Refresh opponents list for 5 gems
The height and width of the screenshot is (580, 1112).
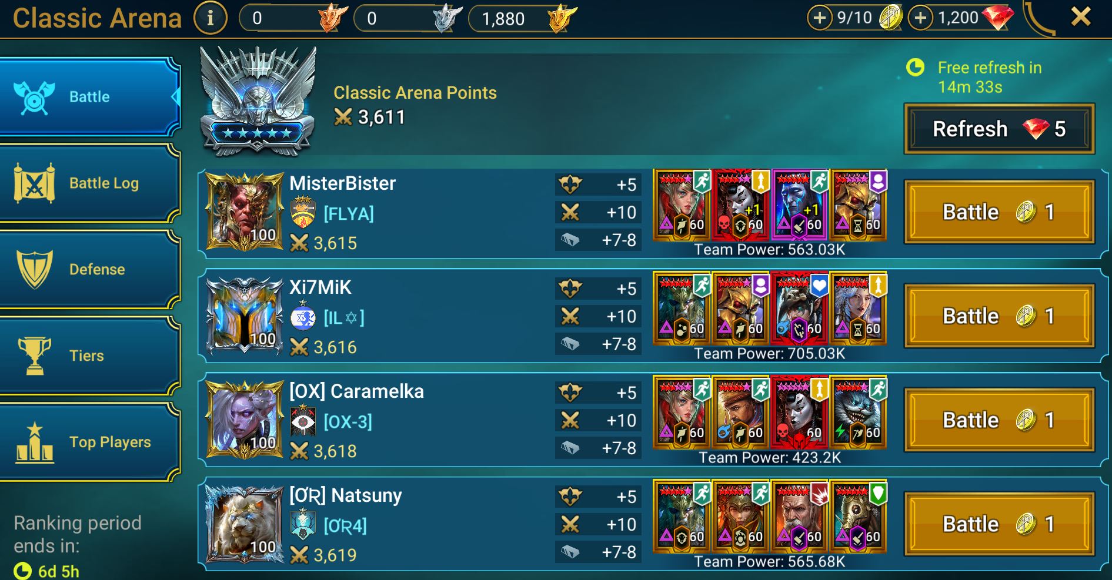tap(999, 129)
